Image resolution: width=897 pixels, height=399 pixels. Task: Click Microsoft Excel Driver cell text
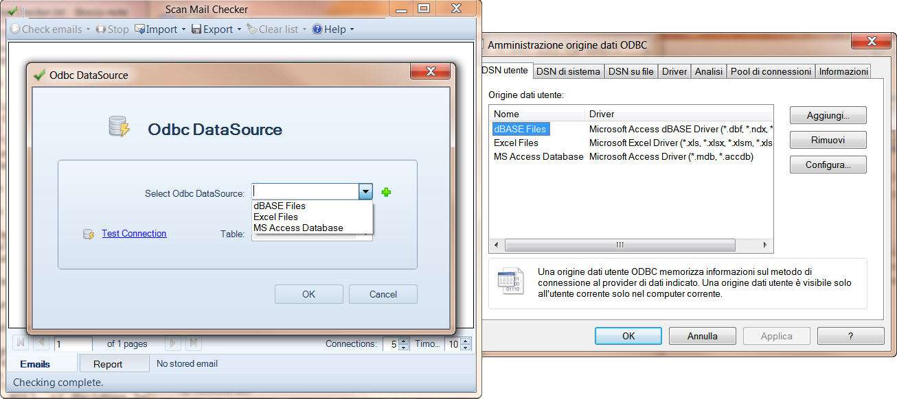pyautogui.click(x=681, y=143)
